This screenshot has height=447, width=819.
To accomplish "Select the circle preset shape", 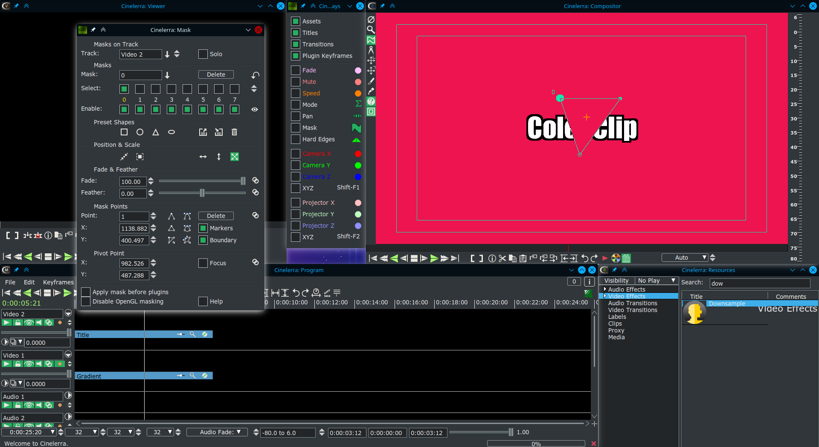I will [140, 132].
